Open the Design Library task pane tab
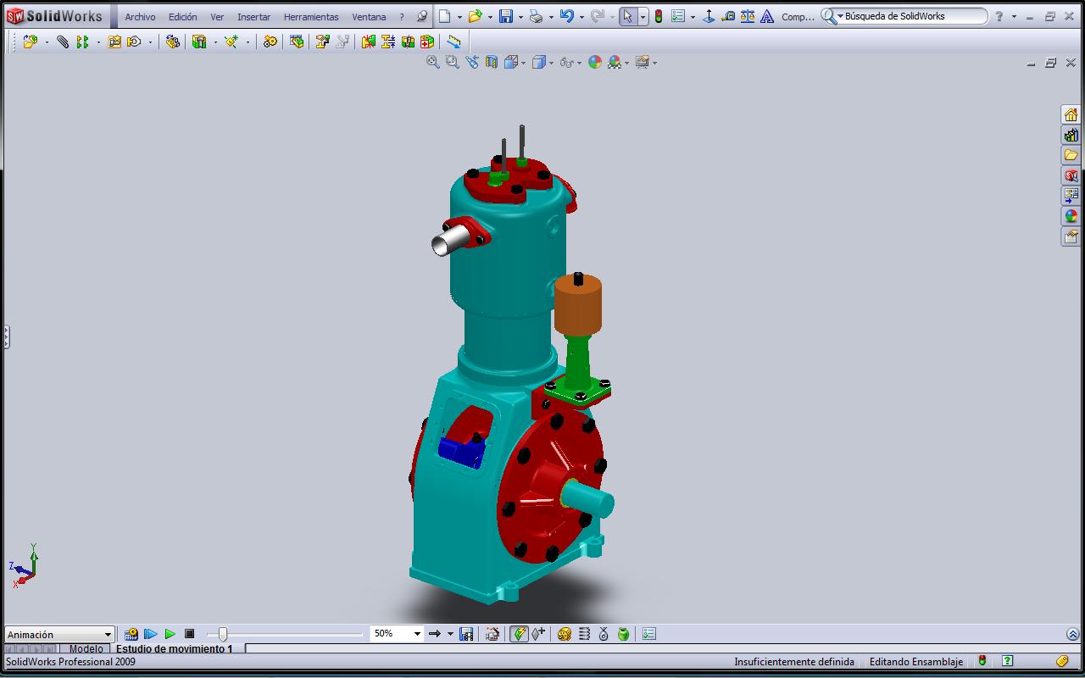This screenshot has width=1085, height=678. tap(1071, 135)
